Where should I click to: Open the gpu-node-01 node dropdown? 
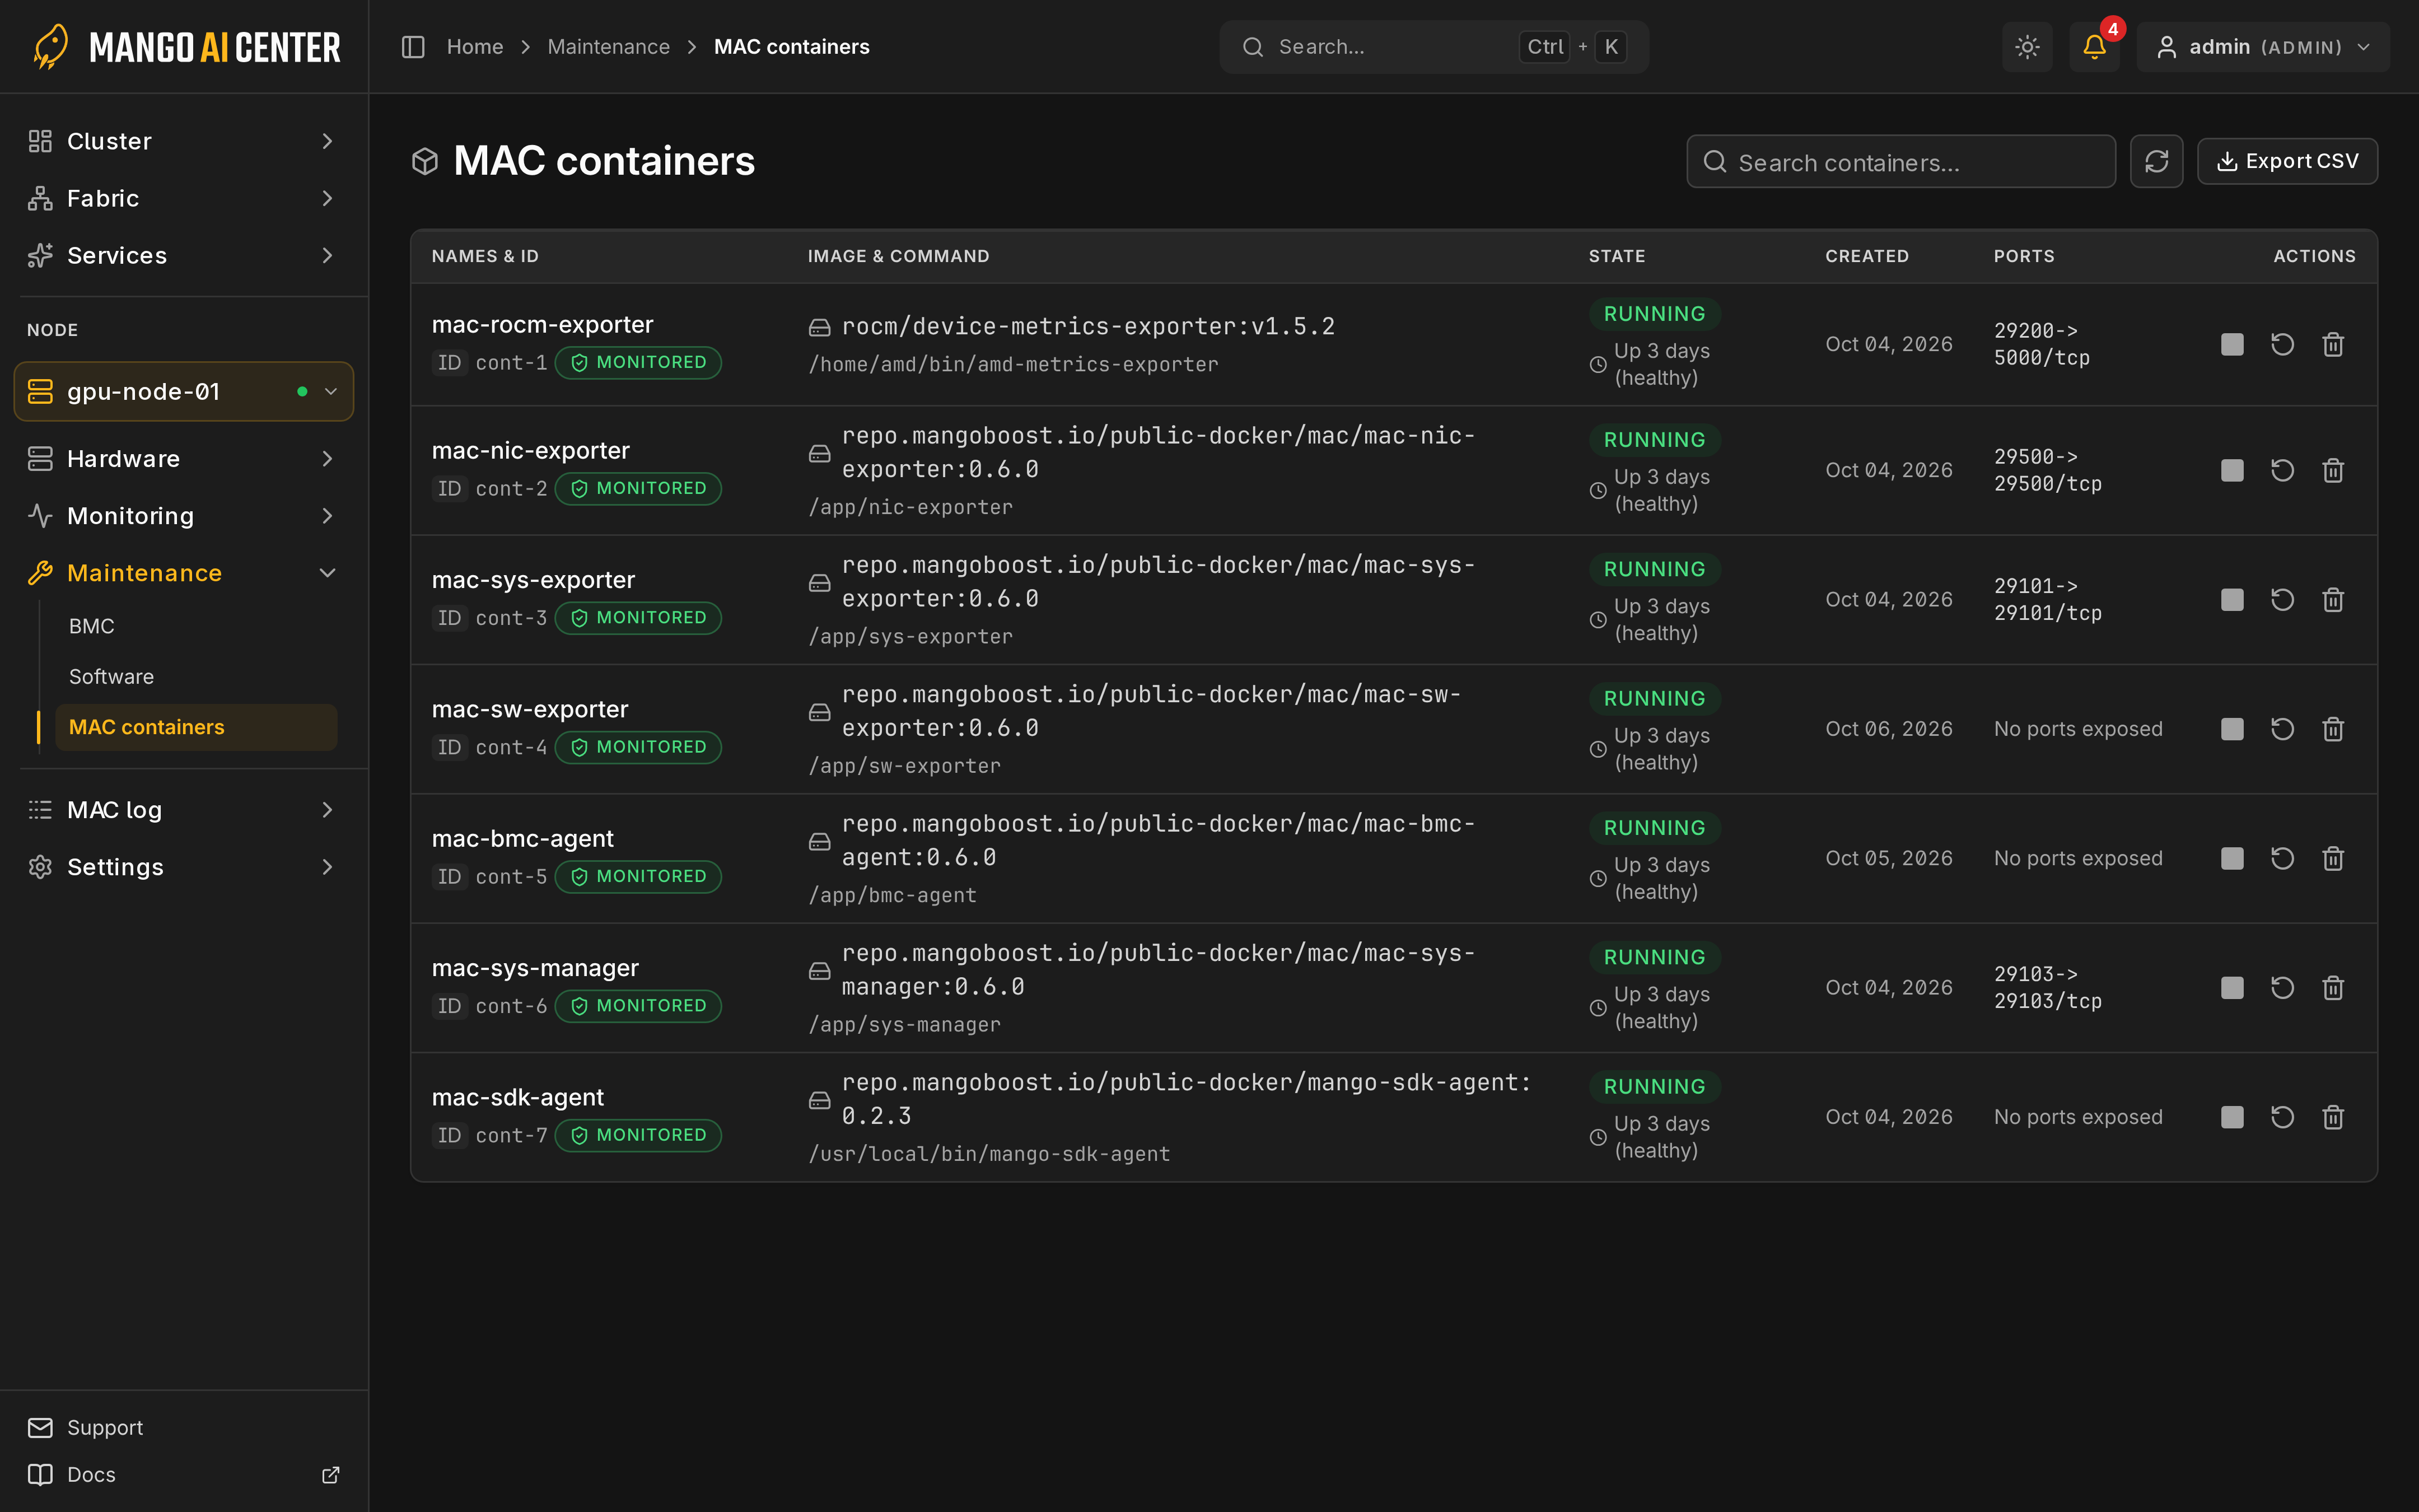point(184,391)
